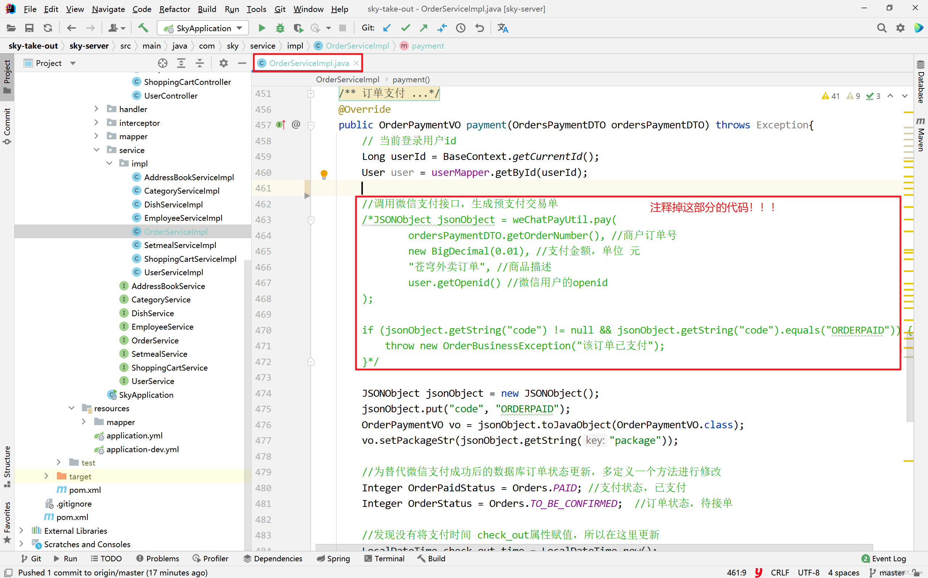The image size is (928, 578).
Task: Start debugging with the bug icon
Action: (x=280, y=28)
